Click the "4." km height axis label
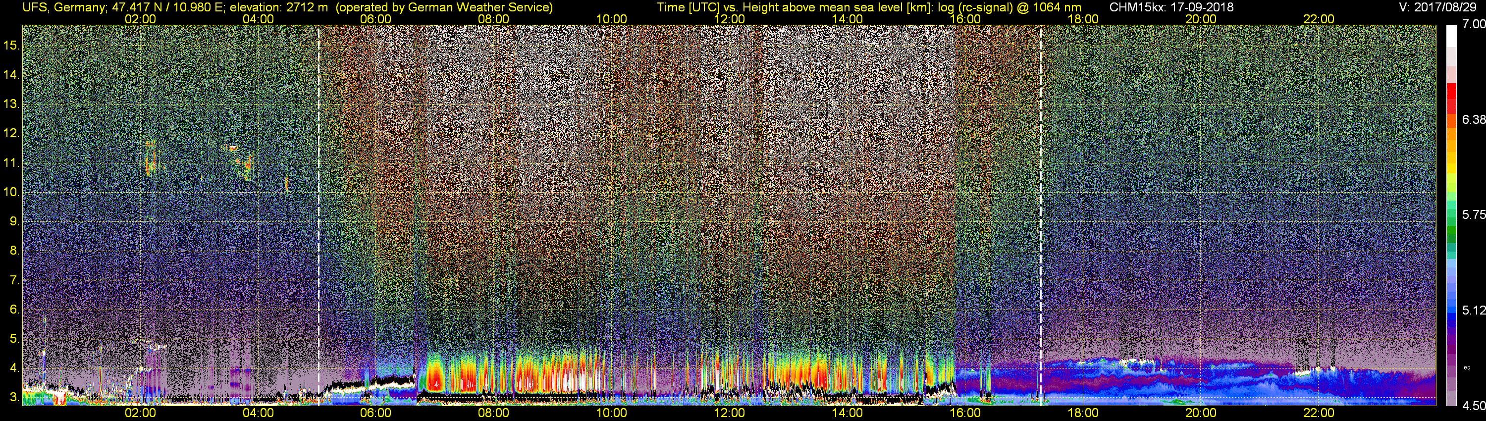This screenshot has height=421, width=1486. coord(14,368)
